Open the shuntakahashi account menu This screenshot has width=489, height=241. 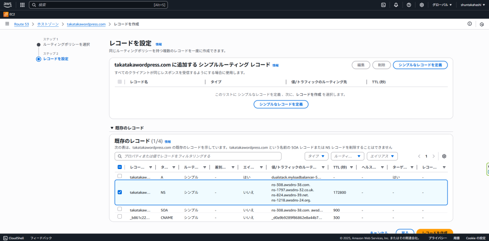[473, 5]
